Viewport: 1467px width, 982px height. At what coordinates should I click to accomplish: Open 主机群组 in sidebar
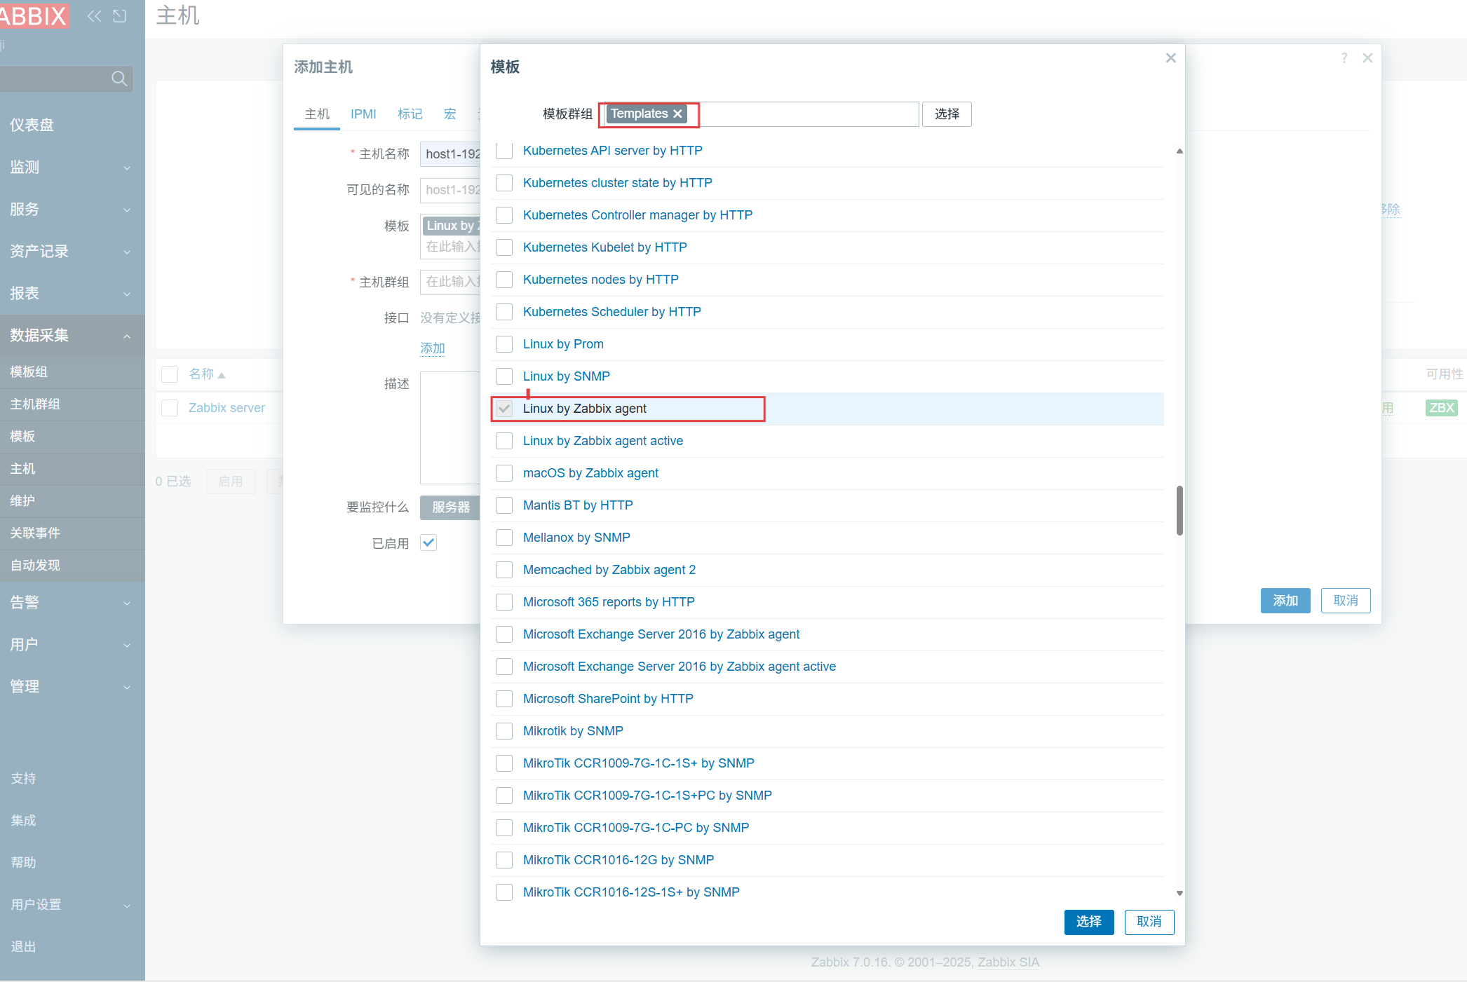click(x=72, y=404)
